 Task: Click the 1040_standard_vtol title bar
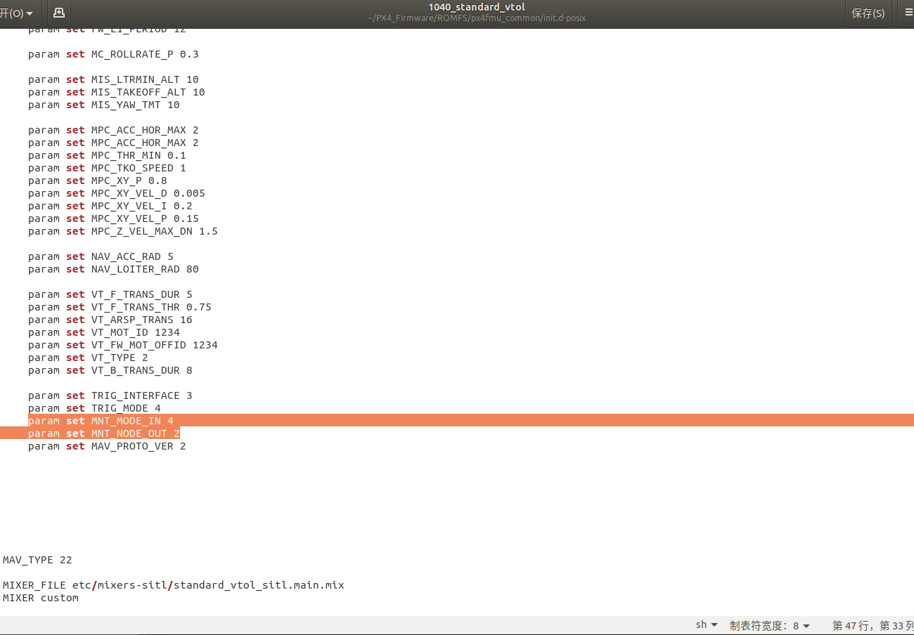[476, 7]
